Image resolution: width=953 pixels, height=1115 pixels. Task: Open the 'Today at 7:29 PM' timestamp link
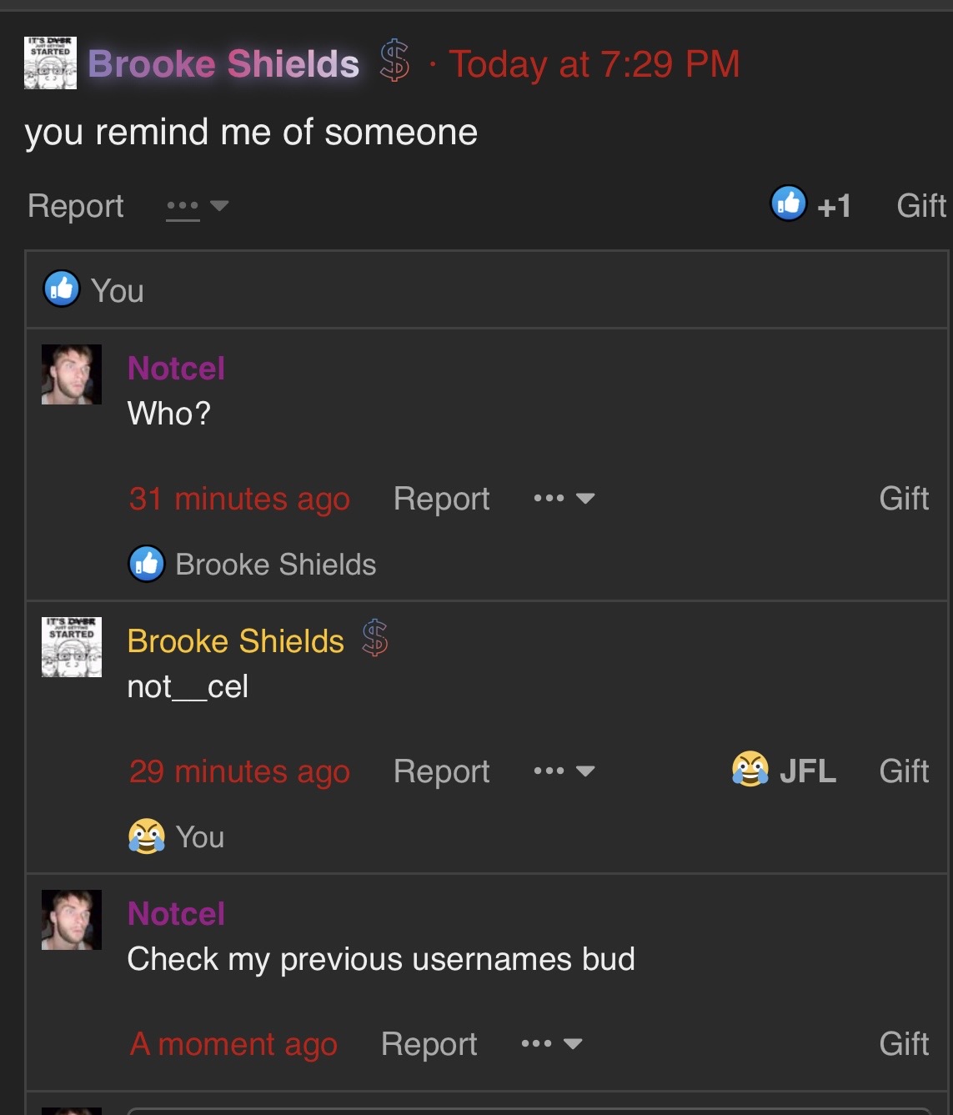594,63
